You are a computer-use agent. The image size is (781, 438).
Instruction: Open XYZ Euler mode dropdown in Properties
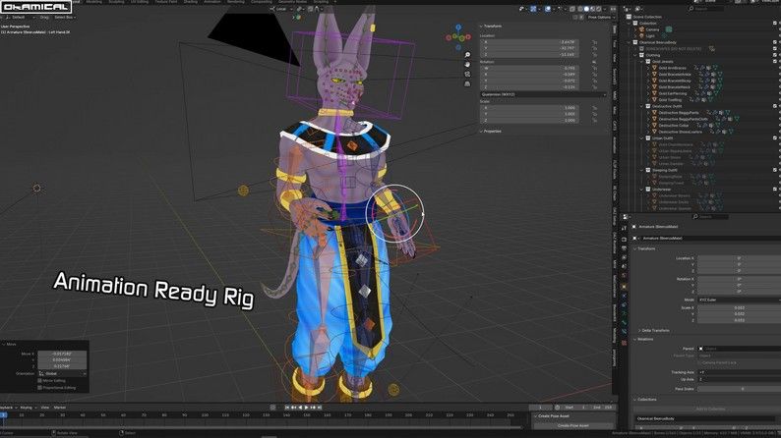pos(739,300)
